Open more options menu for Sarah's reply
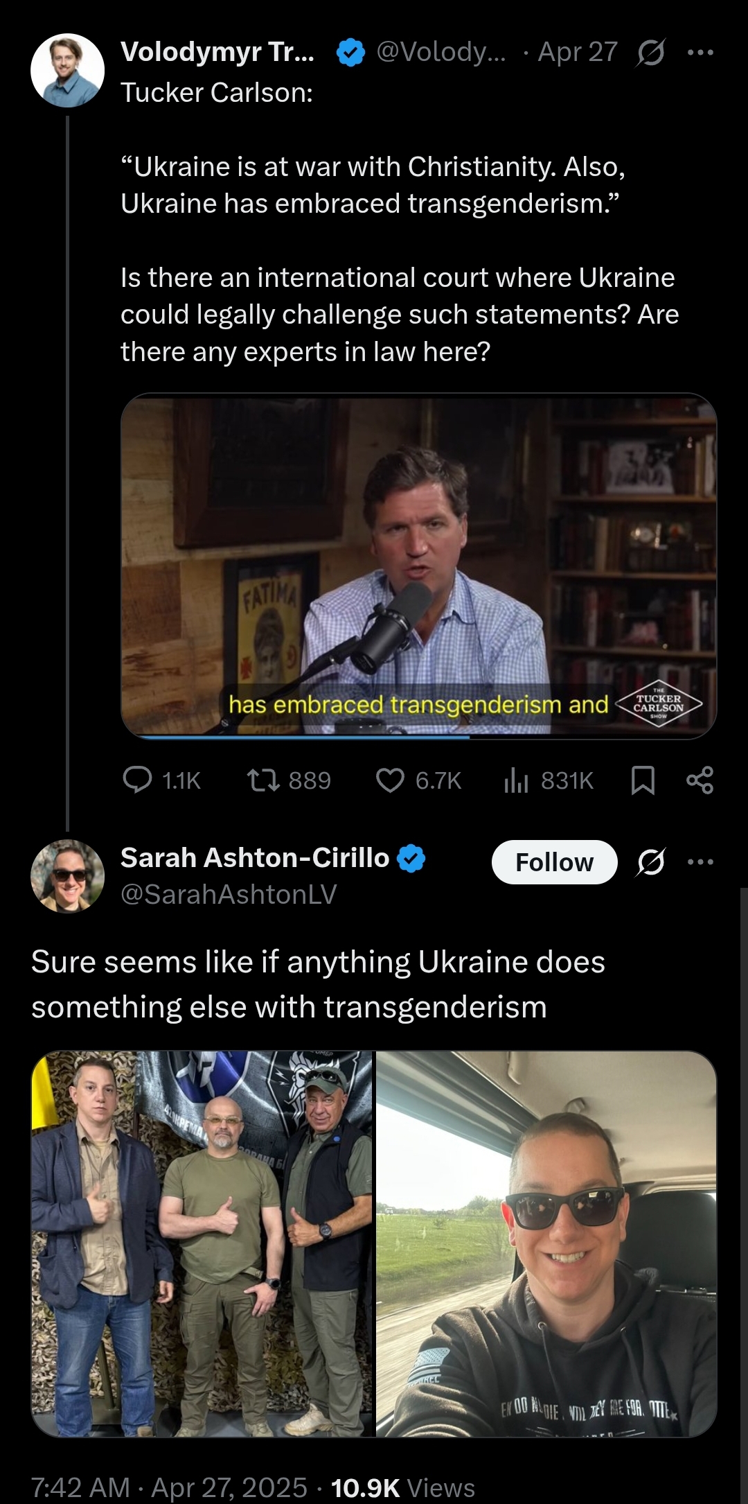 point(700,862)
